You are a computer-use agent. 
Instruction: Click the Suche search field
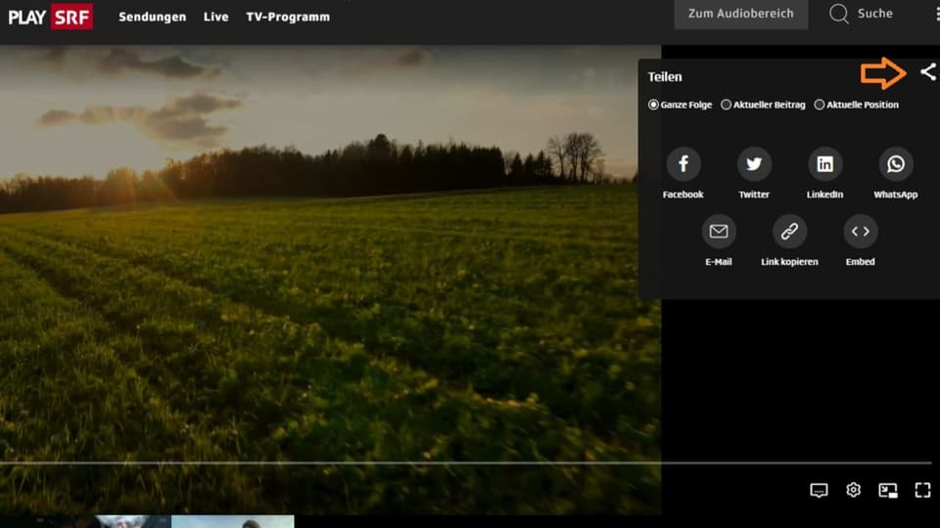coord(874,14)
